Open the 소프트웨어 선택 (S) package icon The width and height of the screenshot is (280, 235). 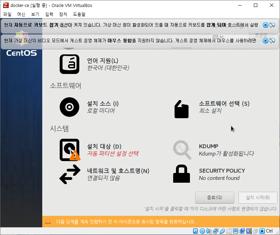[182, 109]
